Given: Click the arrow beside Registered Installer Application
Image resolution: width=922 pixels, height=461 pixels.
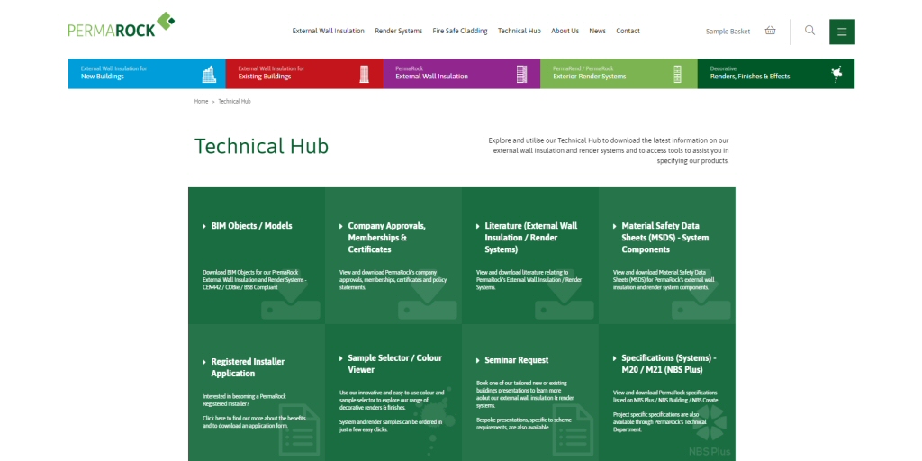Looking at the screenshot, I should [x=204, y=362].
